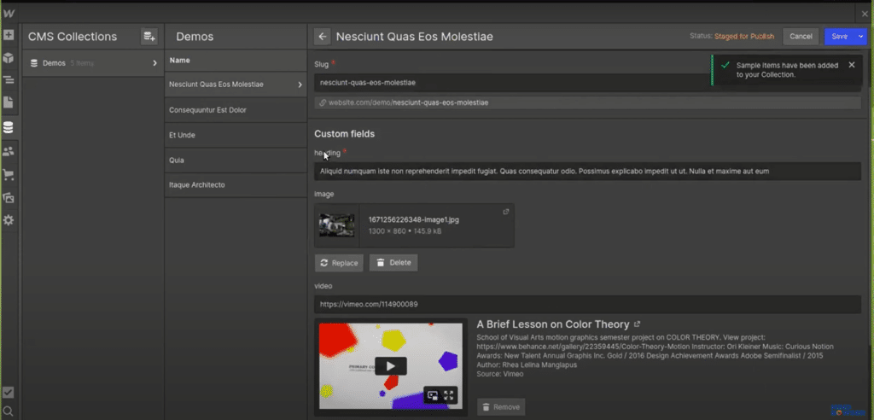The width and height of the screenshot is (874, 420).
Task: Click the Replace image button
Action: click(x=339, y=263)
